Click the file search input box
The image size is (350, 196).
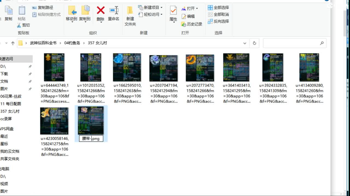click(x=294, y=43)
